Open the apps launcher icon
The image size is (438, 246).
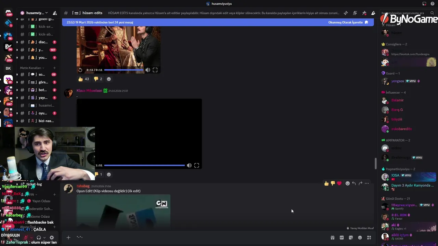click(x=369, y=237)
